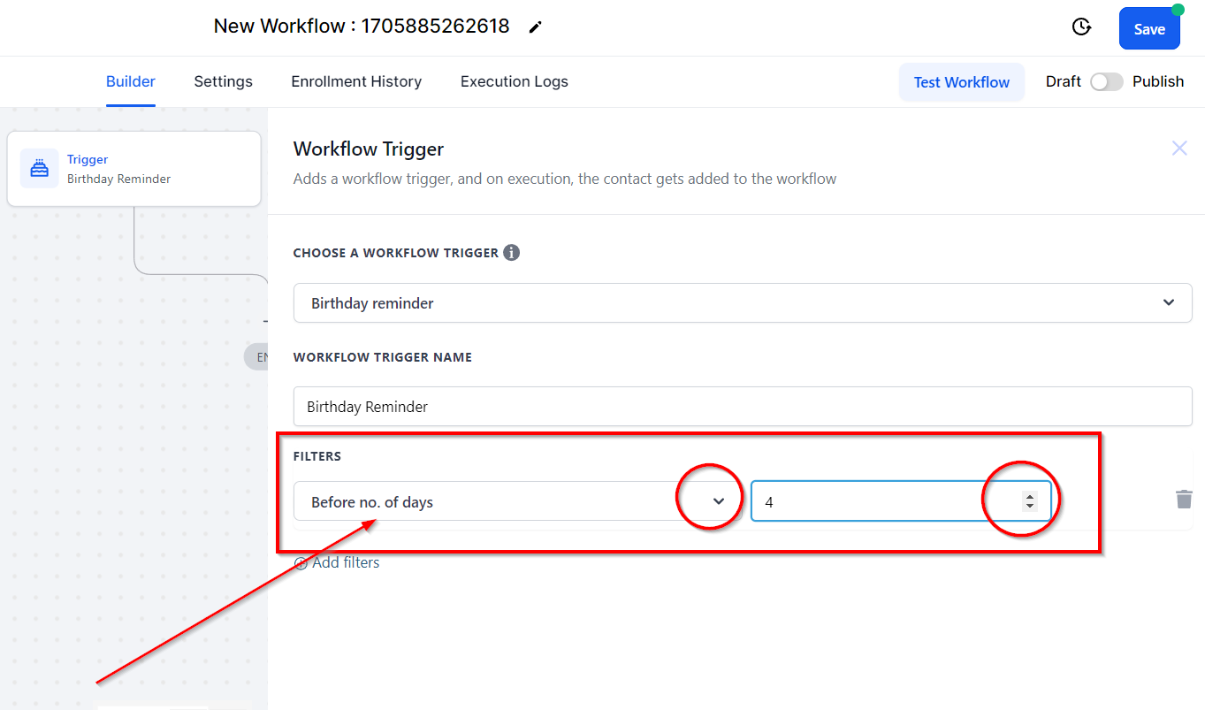Click info icon beside Choose a Workflow Trigger
This screenshot has height=710, width=1205.
pos(511,253)
